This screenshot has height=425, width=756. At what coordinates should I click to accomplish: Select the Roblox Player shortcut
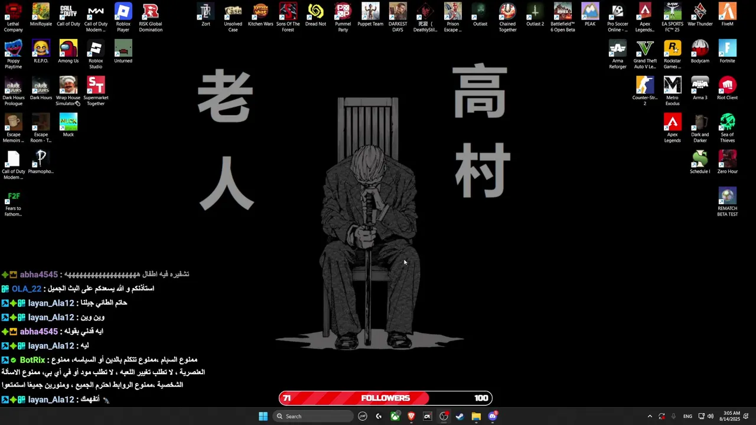click(123, 18)
